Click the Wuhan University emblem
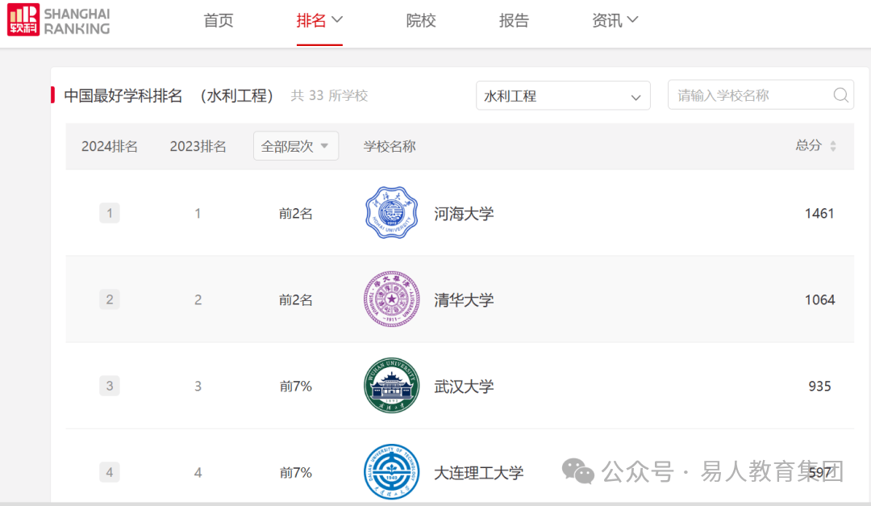 click(391, 386)
